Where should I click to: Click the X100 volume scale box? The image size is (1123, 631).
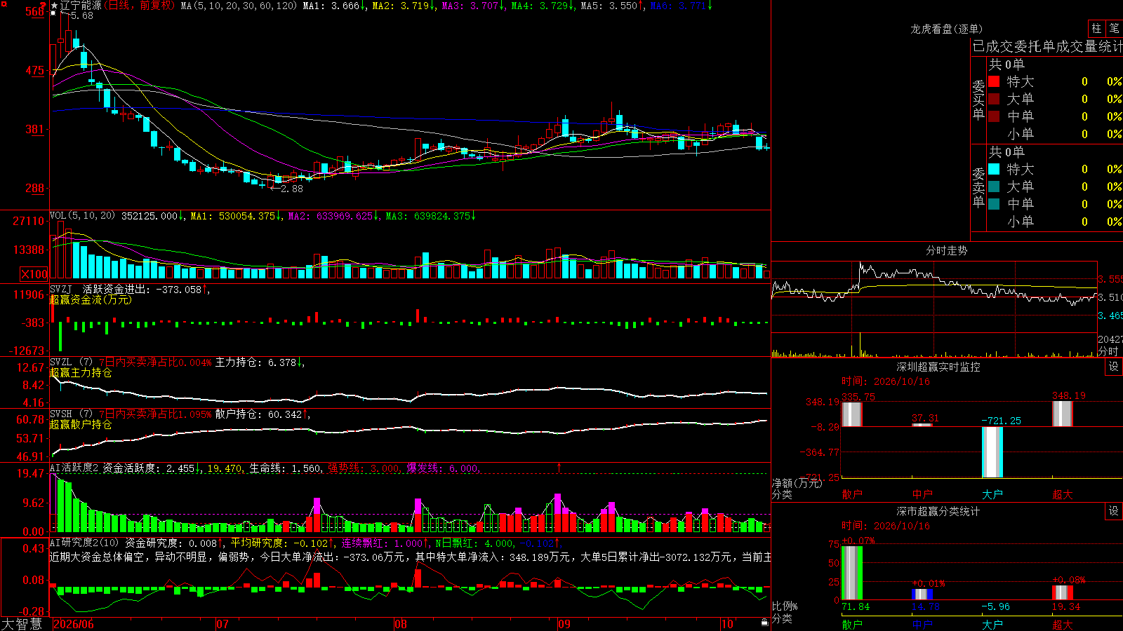[x=34, y=274]
